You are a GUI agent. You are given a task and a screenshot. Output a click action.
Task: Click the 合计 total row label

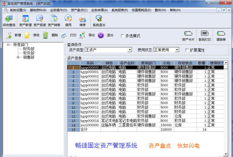pyautogui.click(x=90, y=130)
